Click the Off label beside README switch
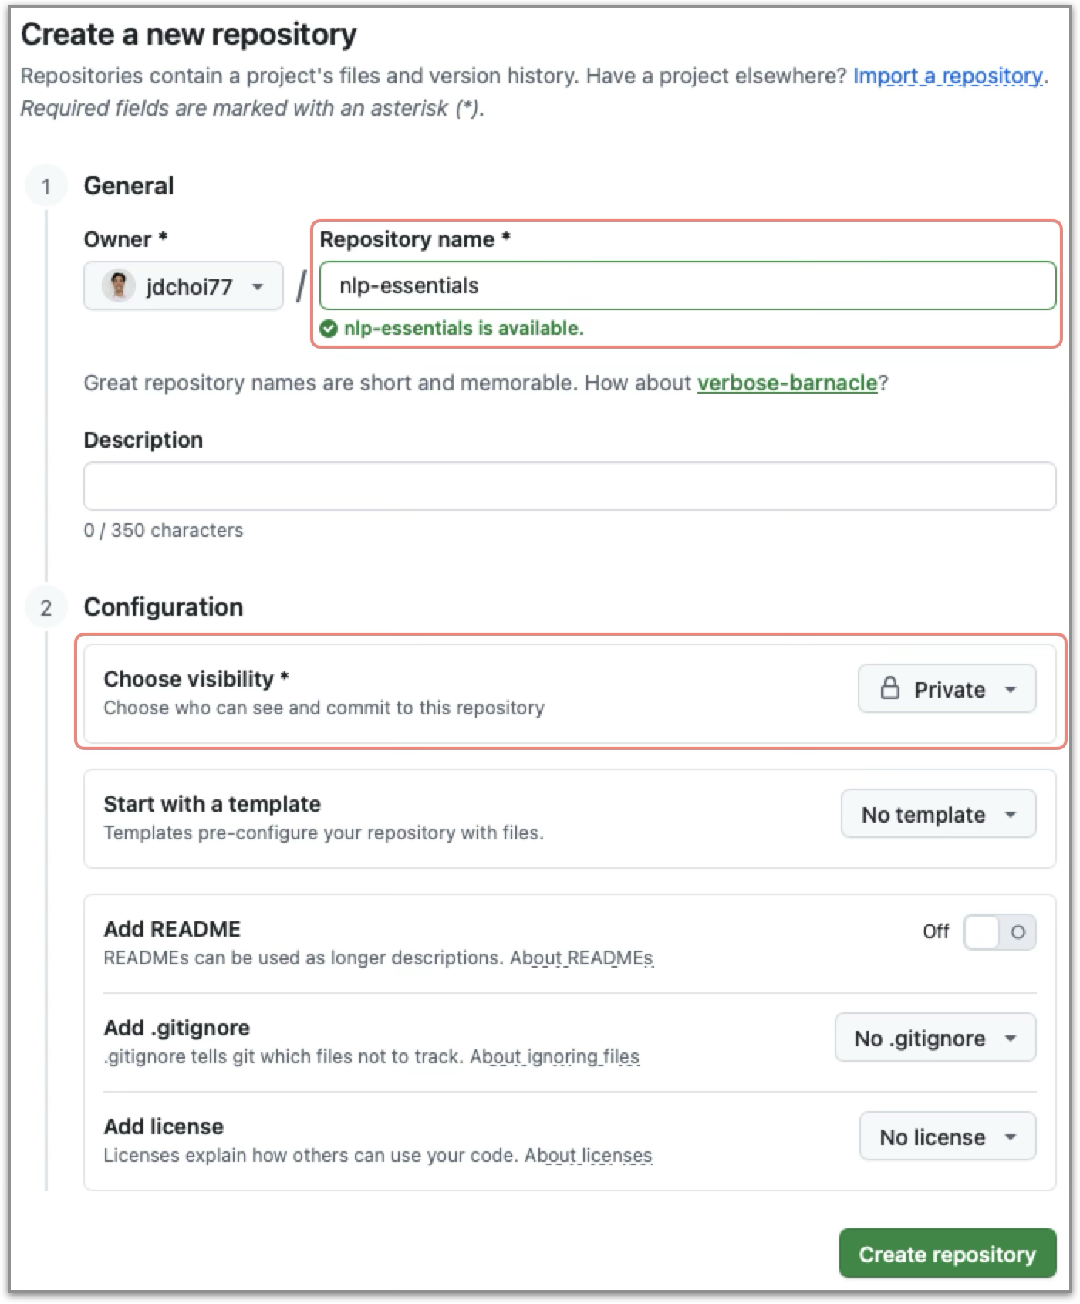 (x=936, y=932)
